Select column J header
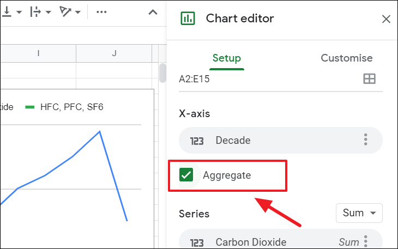 pos(114,53)
